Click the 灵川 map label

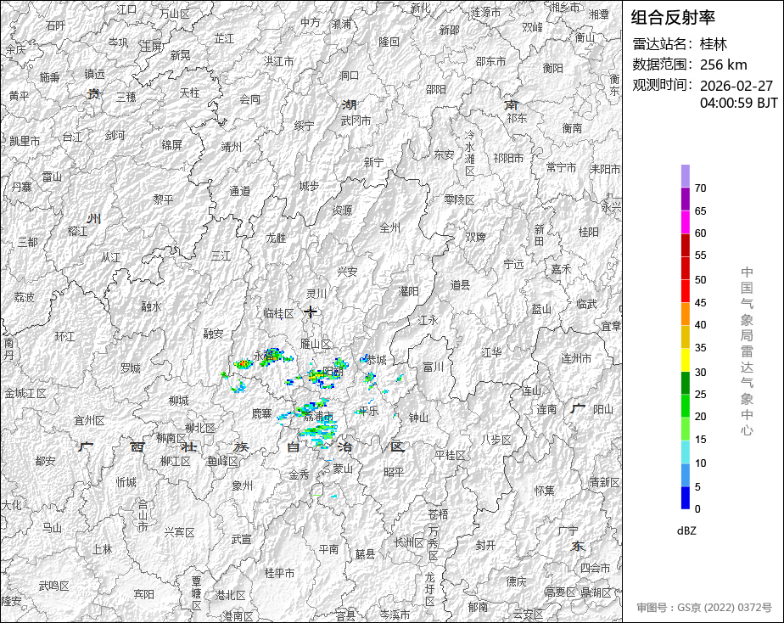[316, 294]
